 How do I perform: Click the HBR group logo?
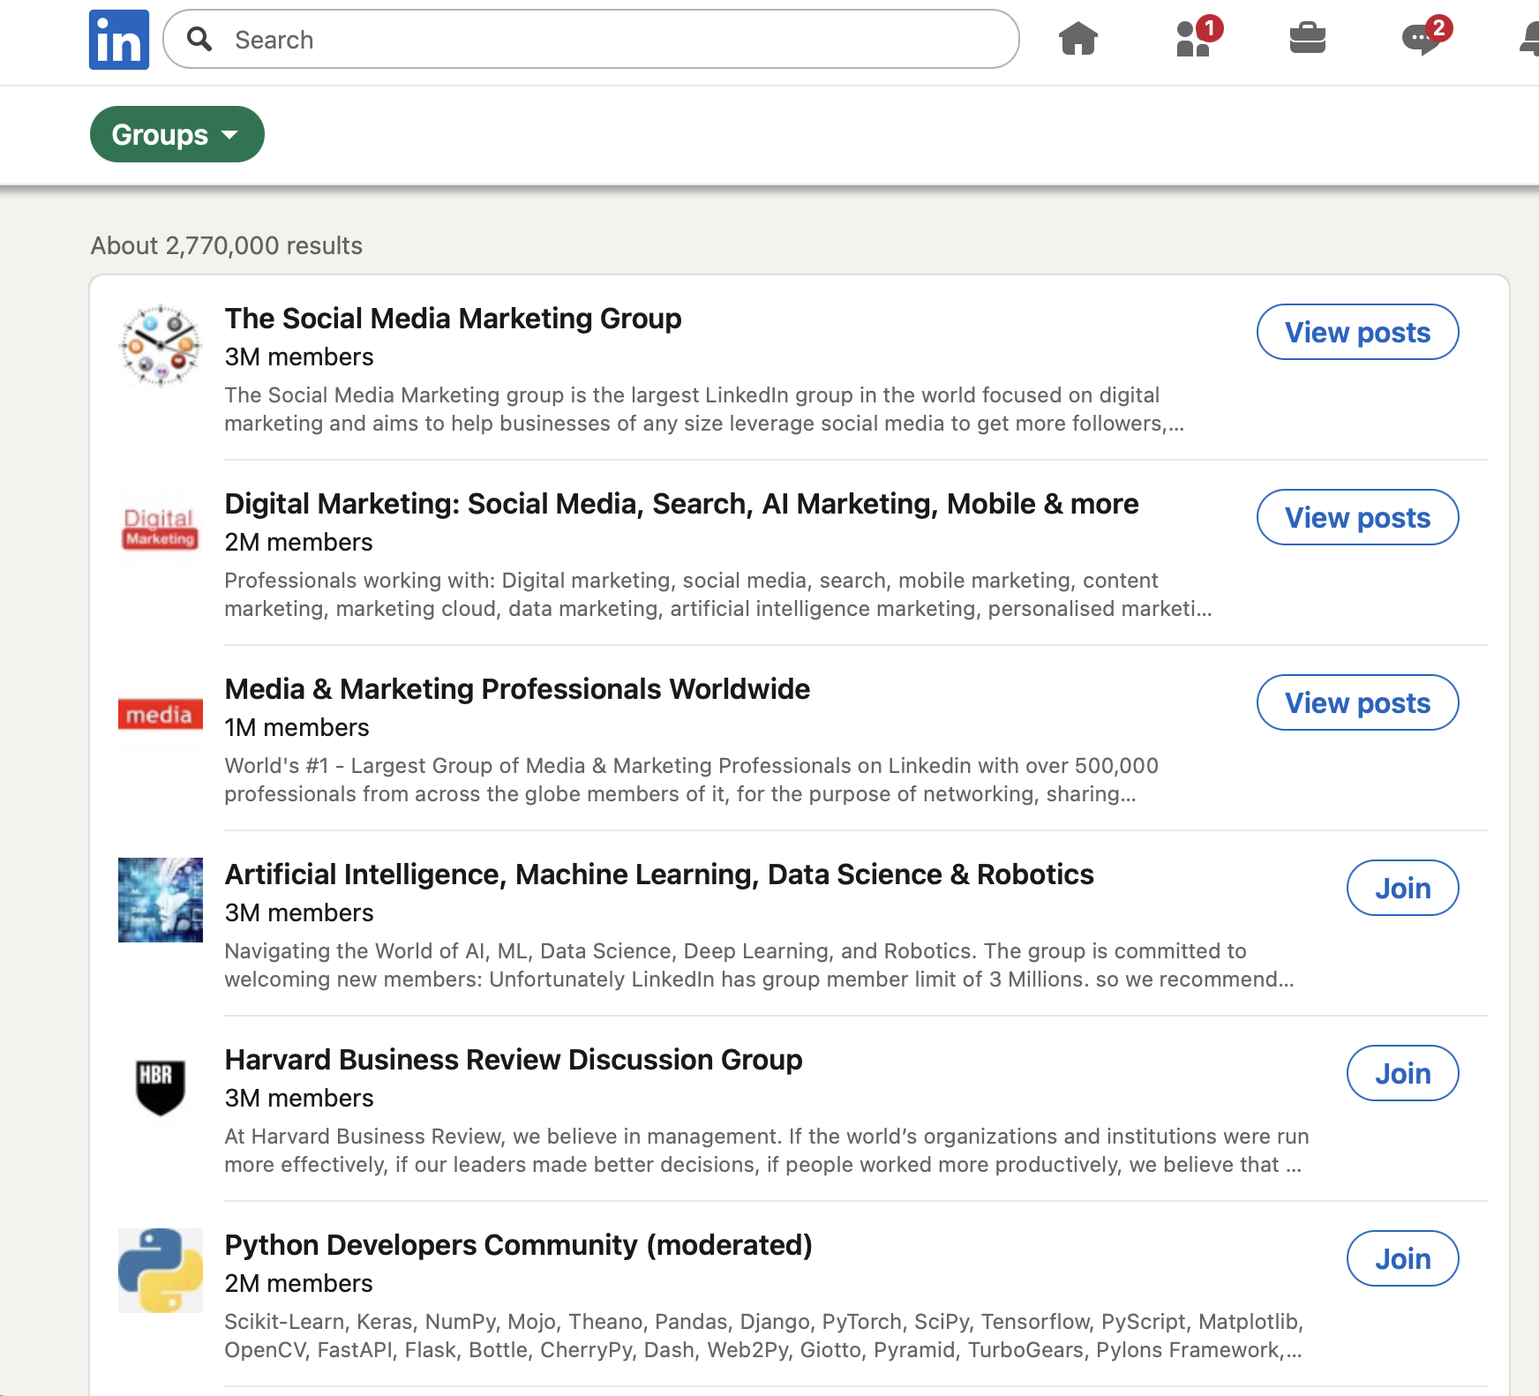point(160,1085)
